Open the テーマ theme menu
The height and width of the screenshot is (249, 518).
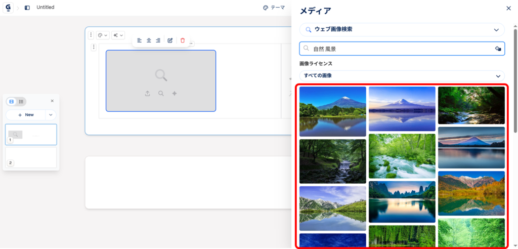point(274,8)
